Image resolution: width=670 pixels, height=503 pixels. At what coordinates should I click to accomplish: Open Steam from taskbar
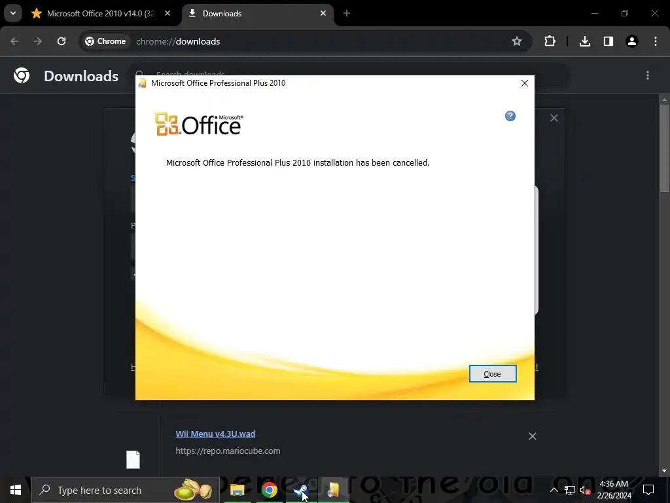coord(301,490)
